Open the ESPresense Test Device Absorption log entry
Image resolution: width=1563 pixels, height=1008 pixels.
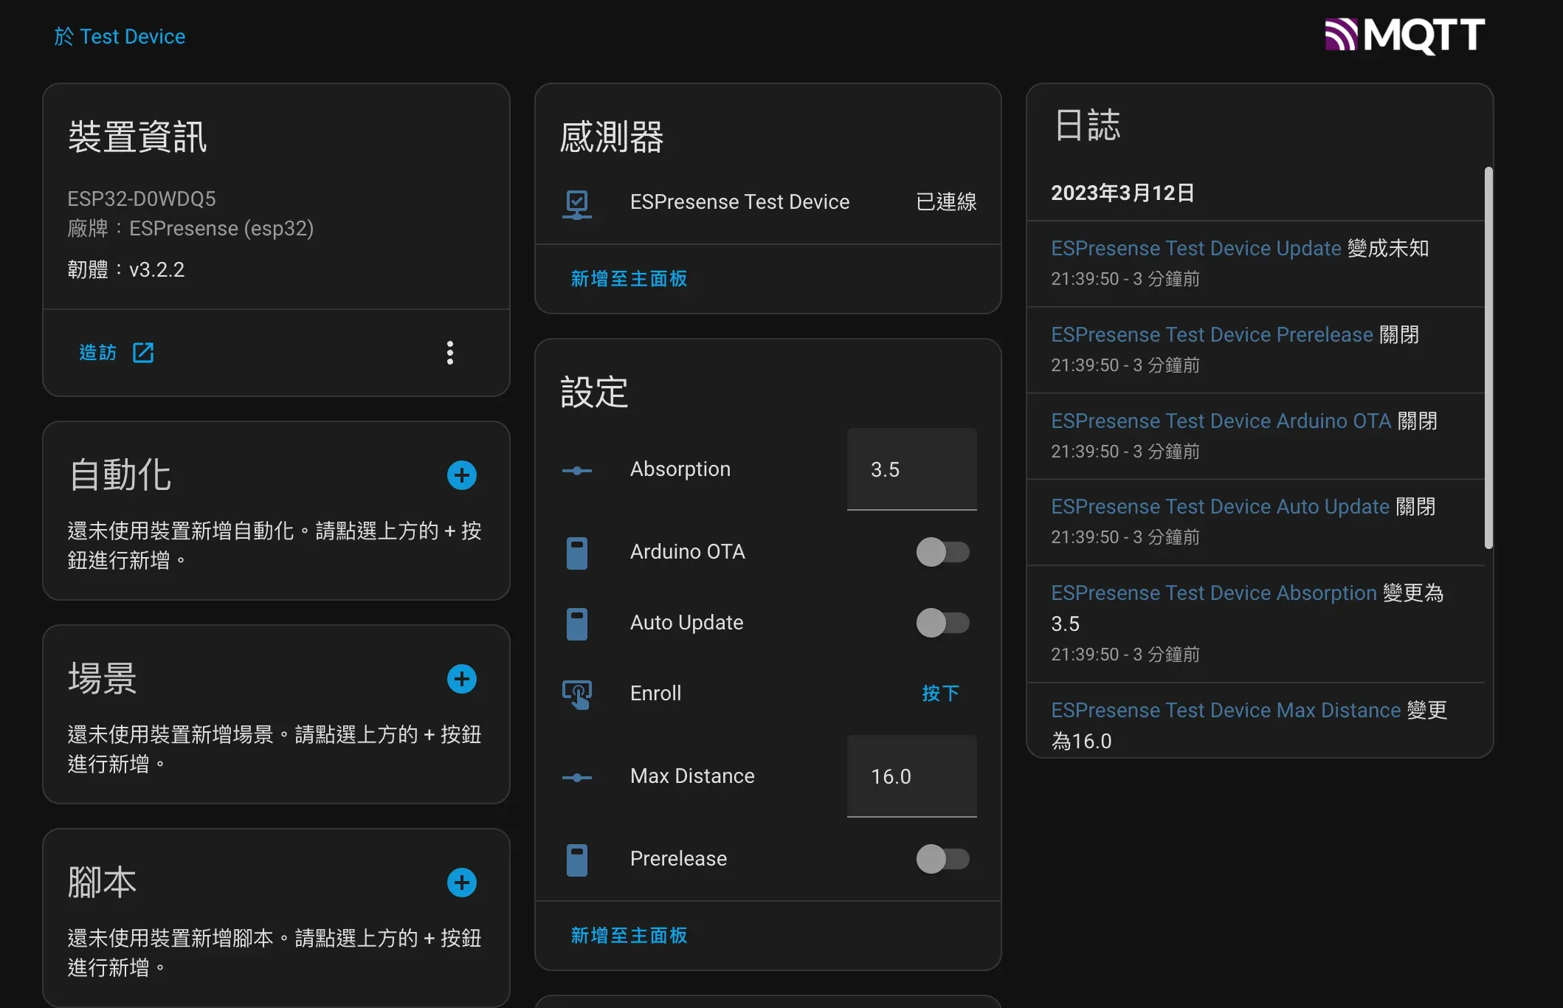click(1213, 593)
